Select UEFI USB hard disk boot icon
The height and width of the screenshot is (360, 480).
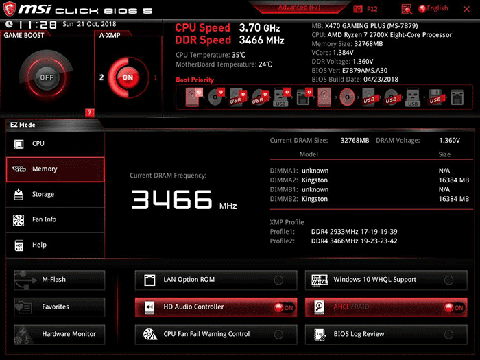click(x=238, y=97)
